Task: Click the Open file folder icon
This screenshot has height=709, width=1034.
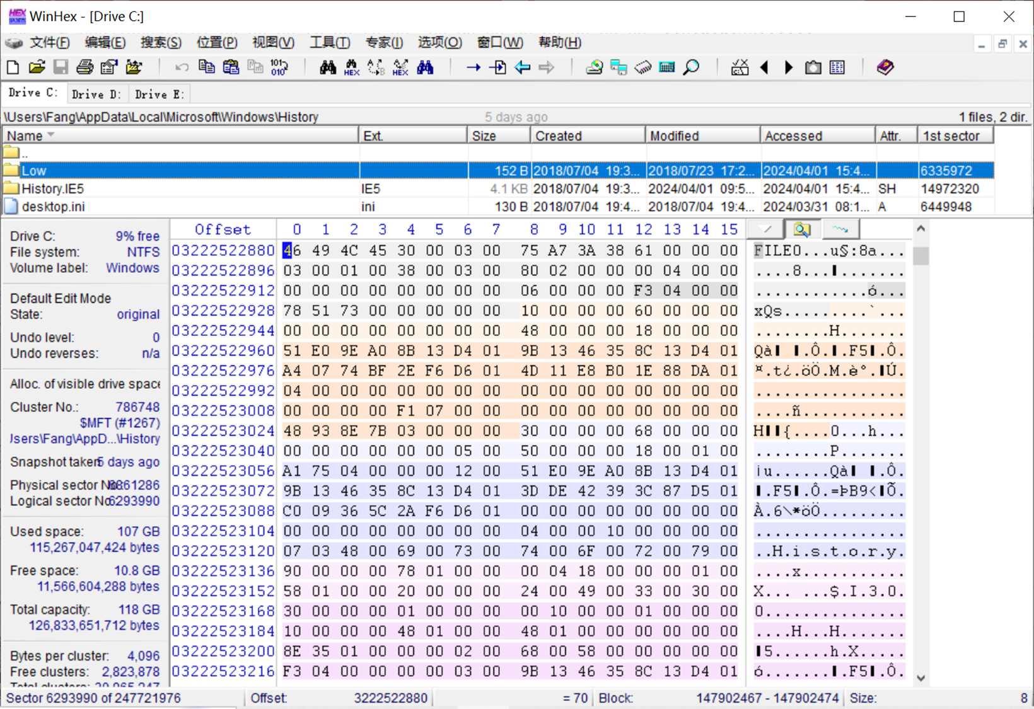Action: pos(37,67)
